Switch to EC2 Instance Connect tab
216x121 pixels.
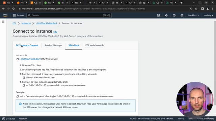pyautogui.click(x=27, y=45)
